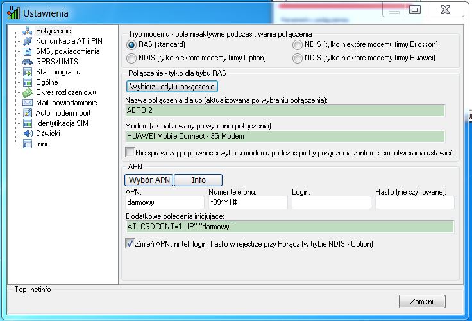Screen dimensions: 472x321
Task: Select RAS (standard) radio button
Action: [132, 45]
